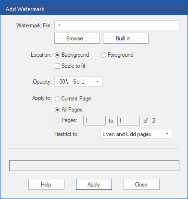Click the ending page number field
The width and height of the screenshot is (188, 199).
[x=128, y=121]
